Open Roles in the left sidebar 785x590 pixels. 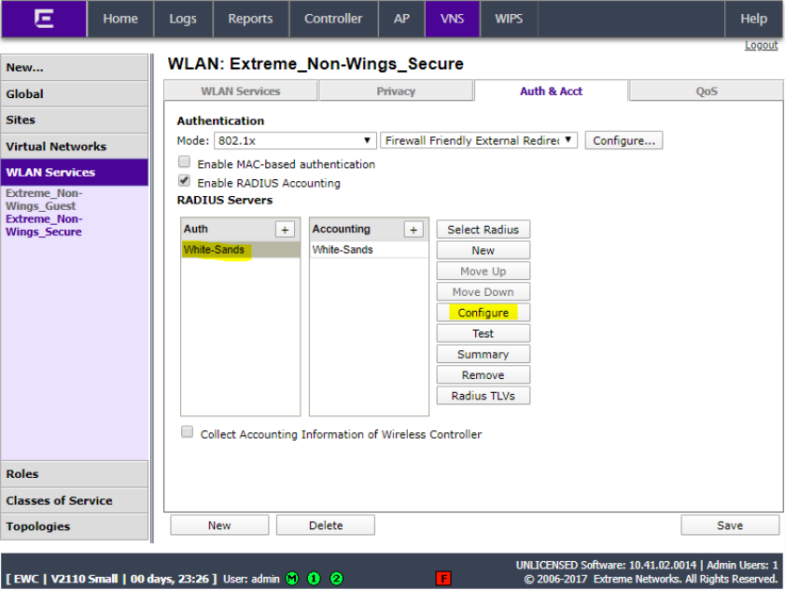point(74,474)
